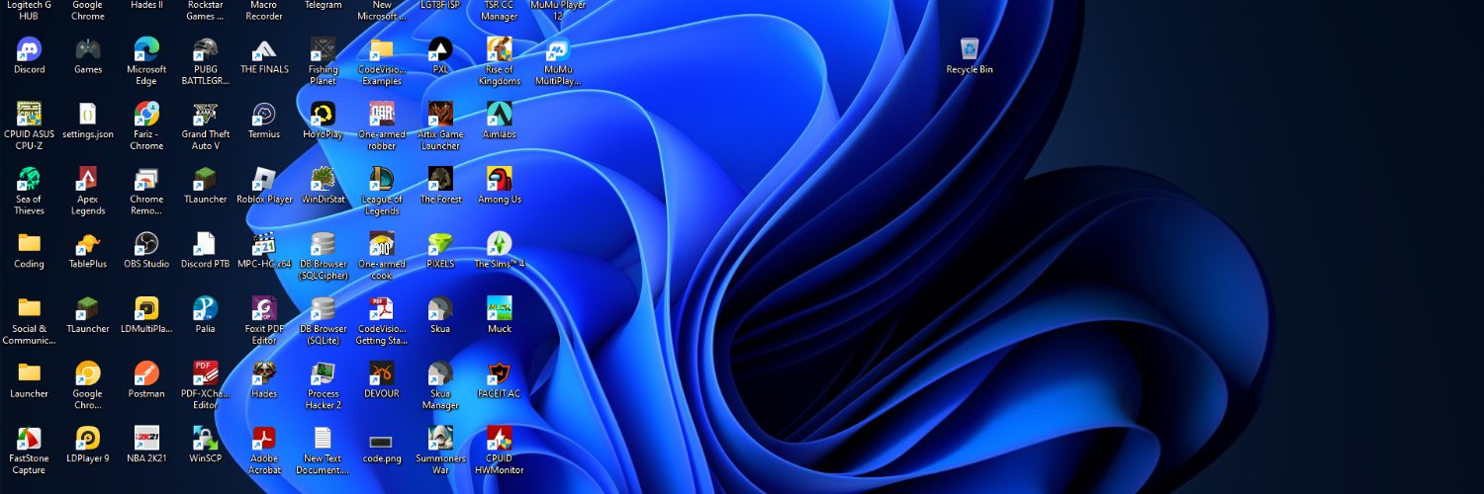This screenshot has width=1484, height=494.
Task: Click the WinDirStat tree icon
Action: (323, 179)
